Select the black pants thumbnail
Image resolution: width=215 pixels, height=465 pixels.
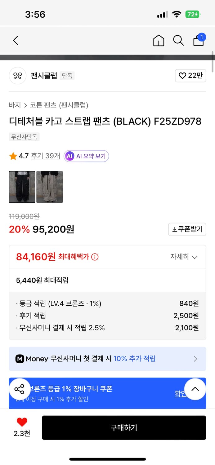[22, 187]
